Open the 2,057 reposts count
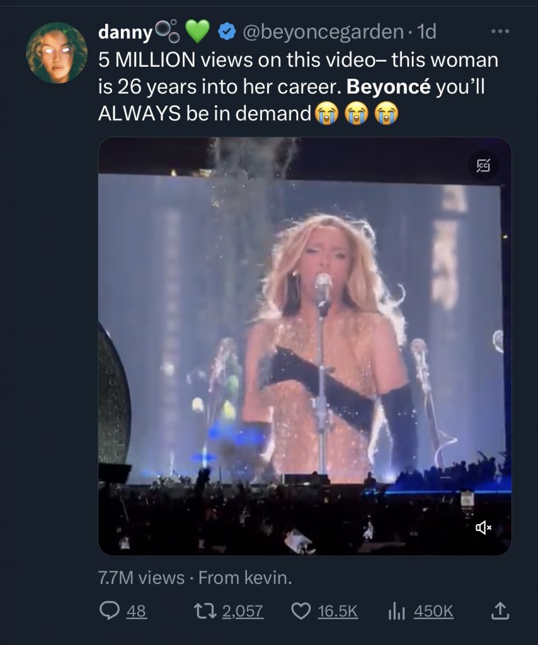This screenshot has height=645, width=538. click(244, 610)
